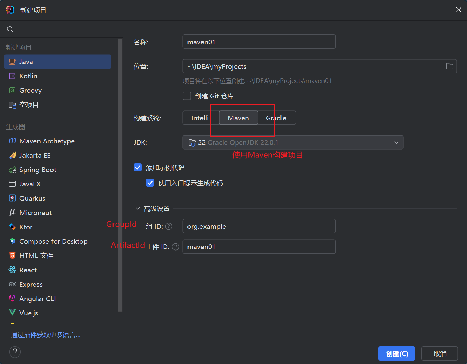Open help tooltip beside 组 ID
Image resolution: width=467 pixels, height=364 pixels.
tap(169, 226)
